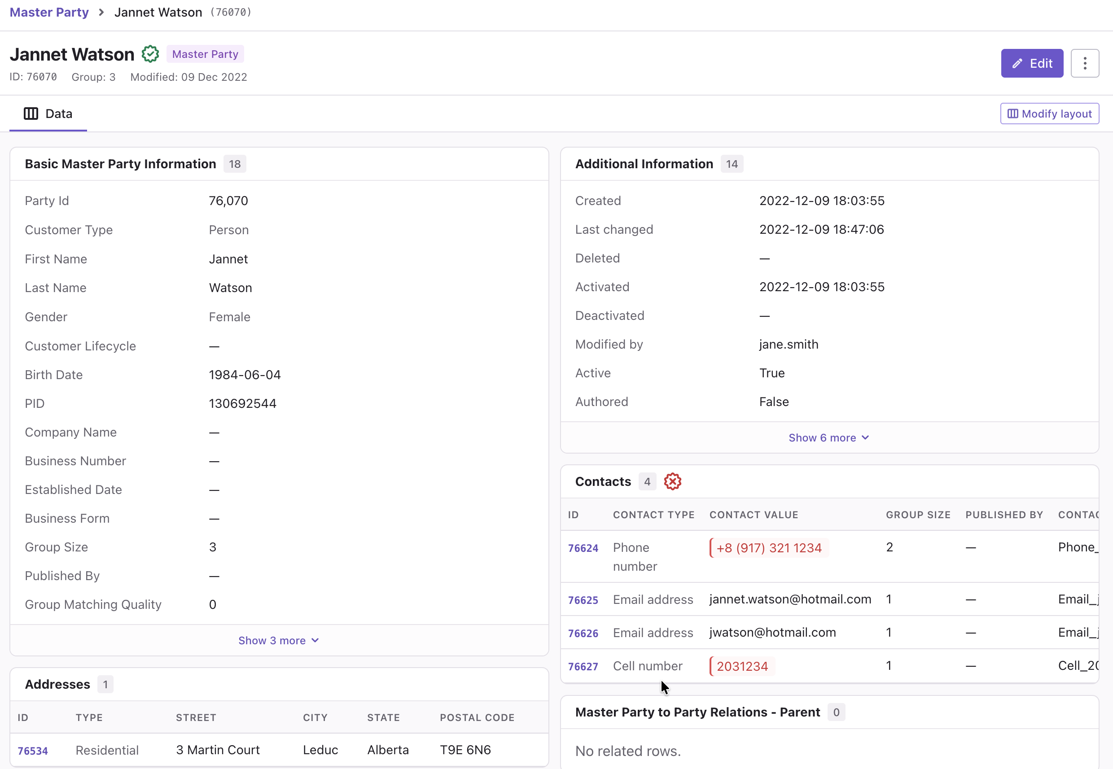Viewport: 1113px width, 769px height.
Task: Click the flagged cell number 2031234
Action: (x=742, y=666)
